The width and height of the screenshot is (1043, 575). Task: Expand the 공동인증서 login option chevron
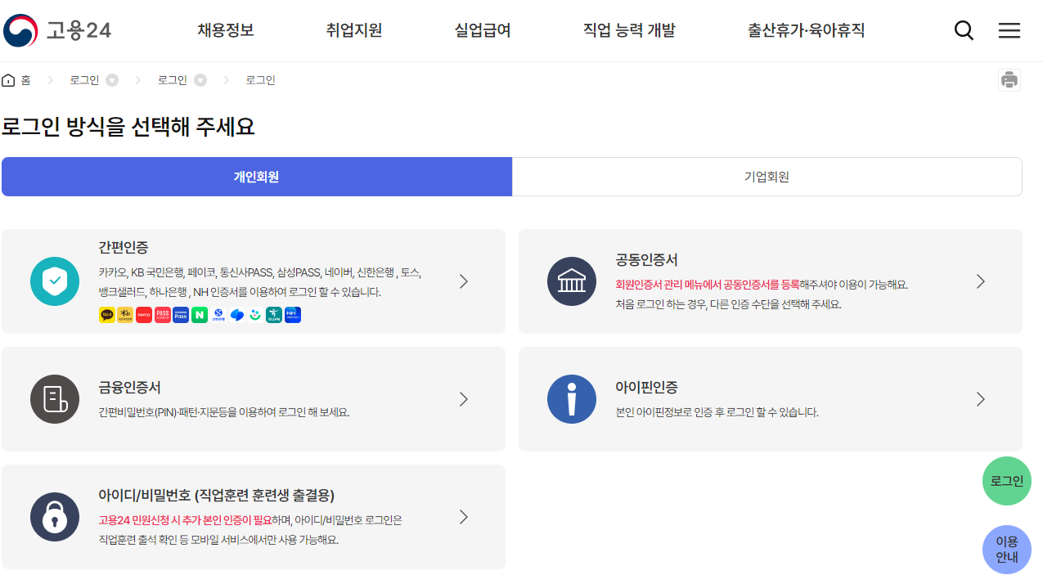980,281
